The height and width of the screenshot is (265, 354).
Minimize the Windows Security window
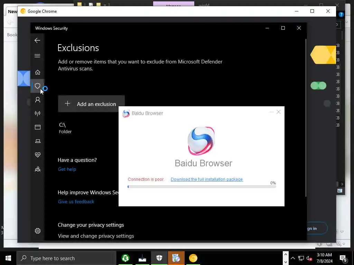coord(267,28)
